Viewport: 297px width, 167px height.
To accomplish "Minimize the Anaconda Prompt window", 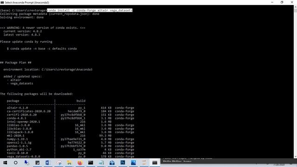I will pyautogui.click(x=272, y=2).
